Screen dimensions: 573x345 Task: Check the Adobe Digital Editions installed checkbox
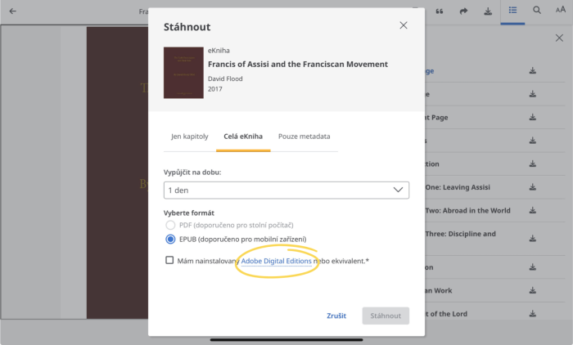point(169,260)
